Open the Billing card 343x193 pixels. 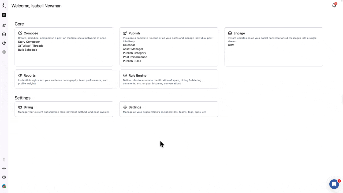pyautogui.click(x=64, y=109)
